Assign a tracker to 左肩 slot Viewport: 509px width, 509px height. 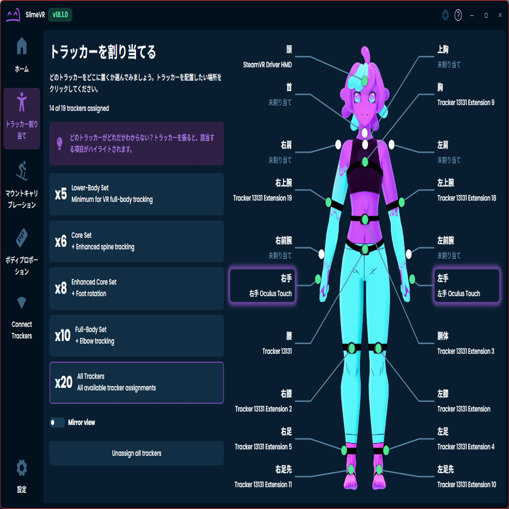tap(467, 152)
